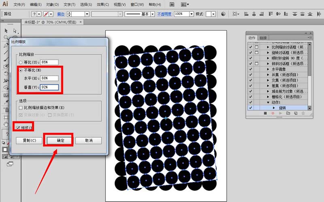Collapse the 动作1 action set
Screen dimensions: 324x202
pyautogui.click(x=269, y=103)
